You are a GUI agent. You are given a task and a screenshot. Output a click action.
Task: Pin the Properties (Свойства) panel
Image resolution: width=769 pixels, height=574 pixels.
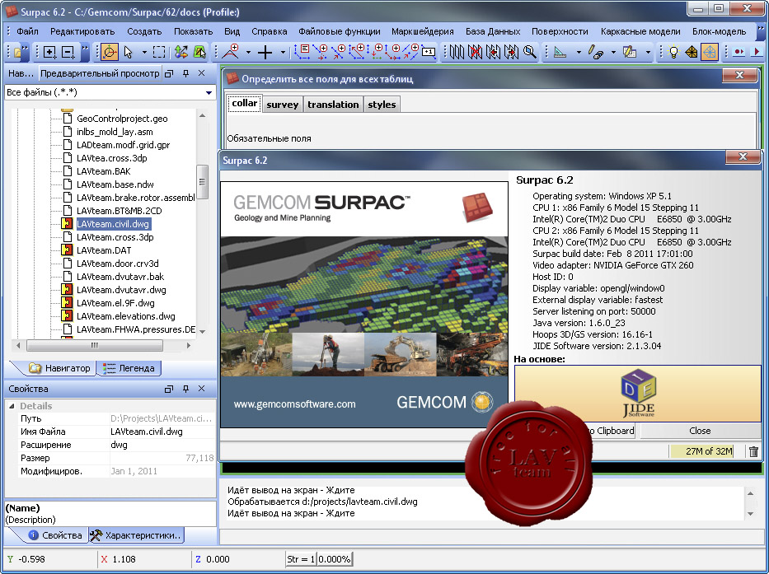185,389
